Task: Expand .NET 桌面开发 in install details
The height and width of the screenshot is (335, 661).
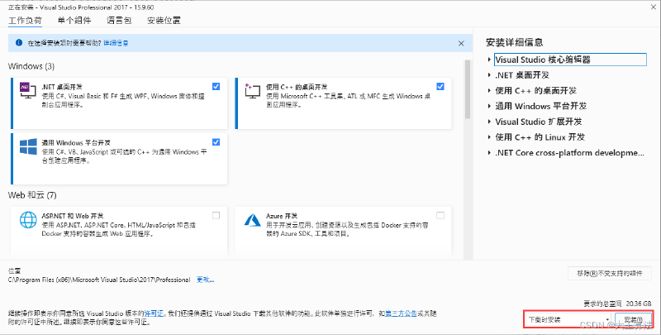Action: tap(489, 75)
